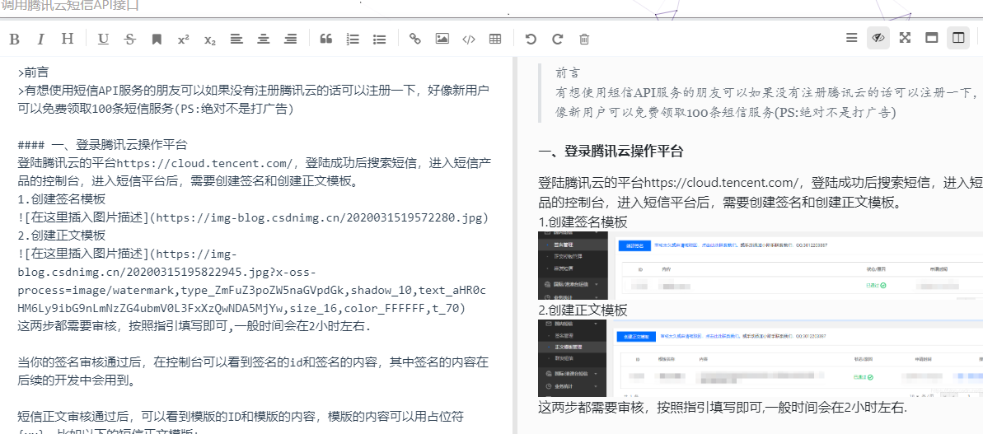Click the '2.创建正文模板' line in editor
Screen dimensions: 983x434
(62, 236)
